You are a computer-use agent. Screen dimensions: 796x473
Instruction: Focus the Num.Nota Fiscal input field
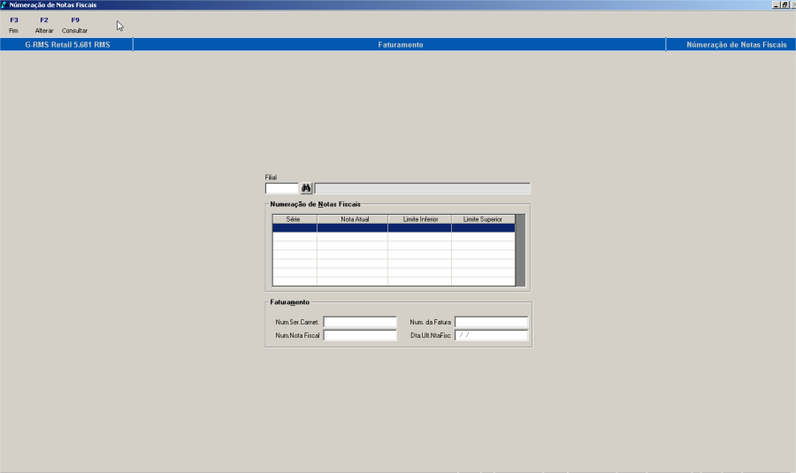click(360, 335)
